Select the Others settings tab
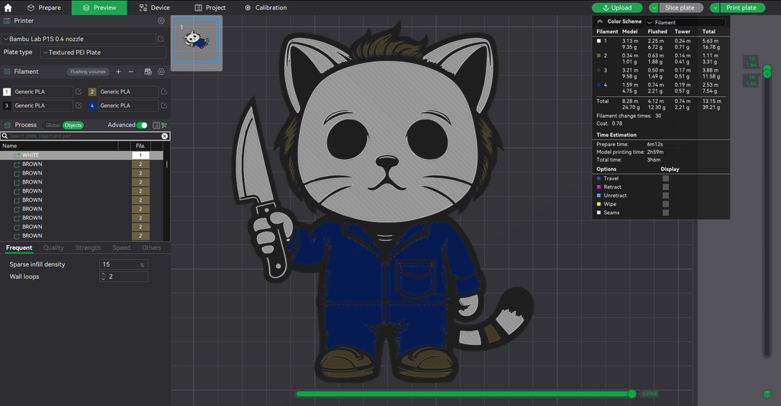 point(152,248)
